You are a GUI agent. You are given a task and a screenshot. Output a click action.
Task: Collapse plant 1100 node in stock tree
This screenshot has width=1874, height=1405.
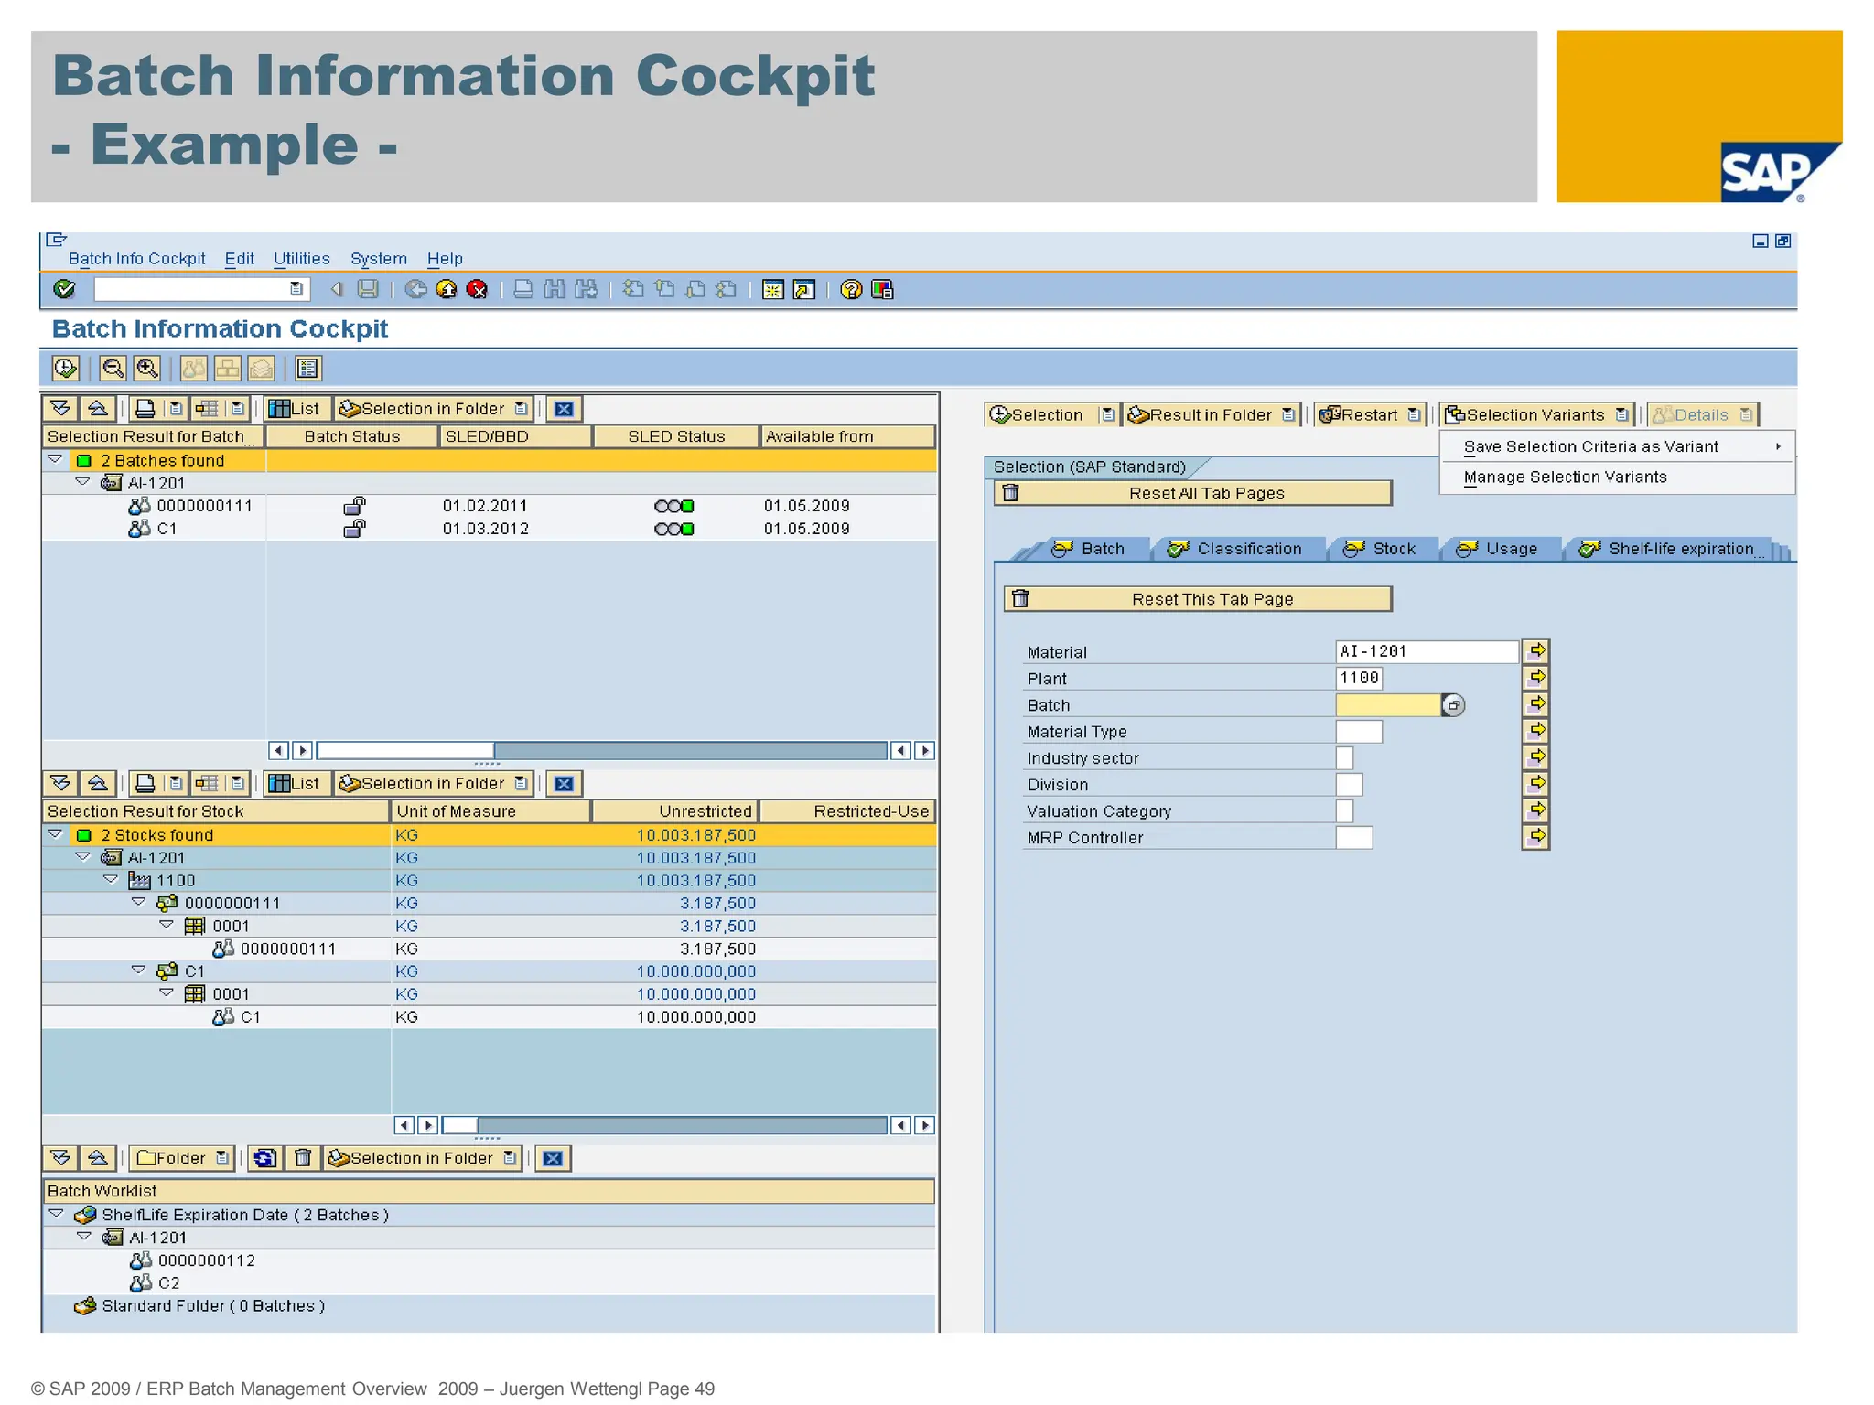(111, 879)
